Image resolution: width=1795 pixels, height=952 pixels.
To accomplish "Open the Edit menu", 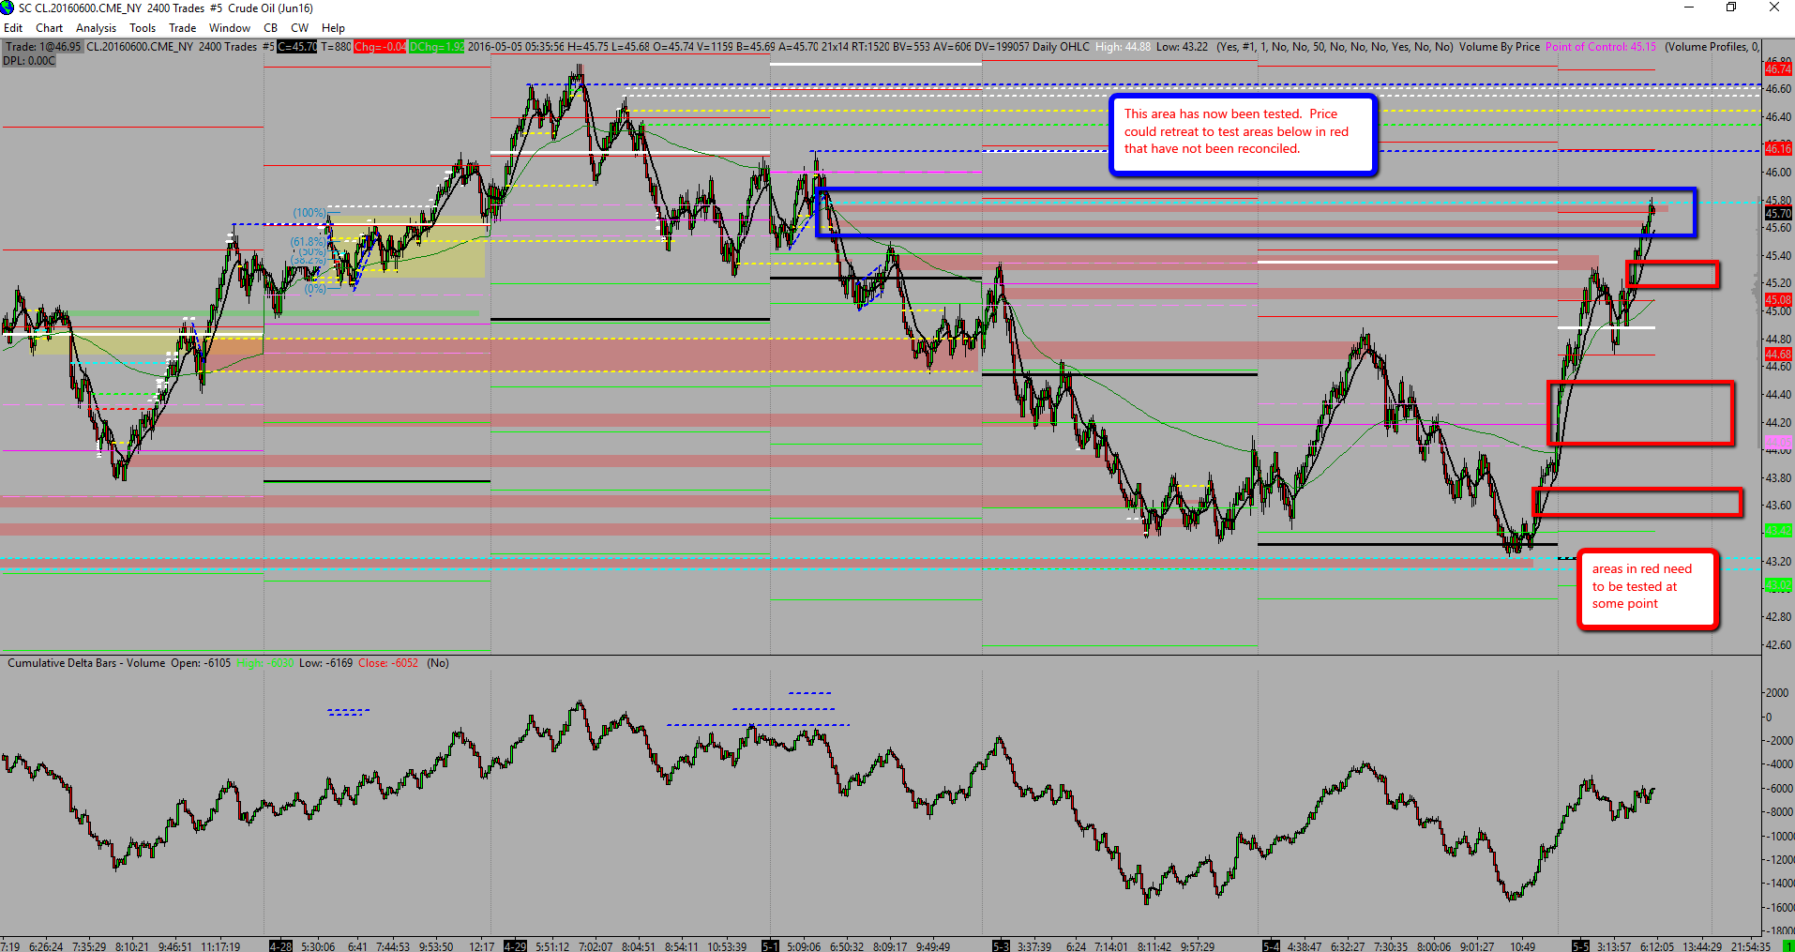I will 13,28.
